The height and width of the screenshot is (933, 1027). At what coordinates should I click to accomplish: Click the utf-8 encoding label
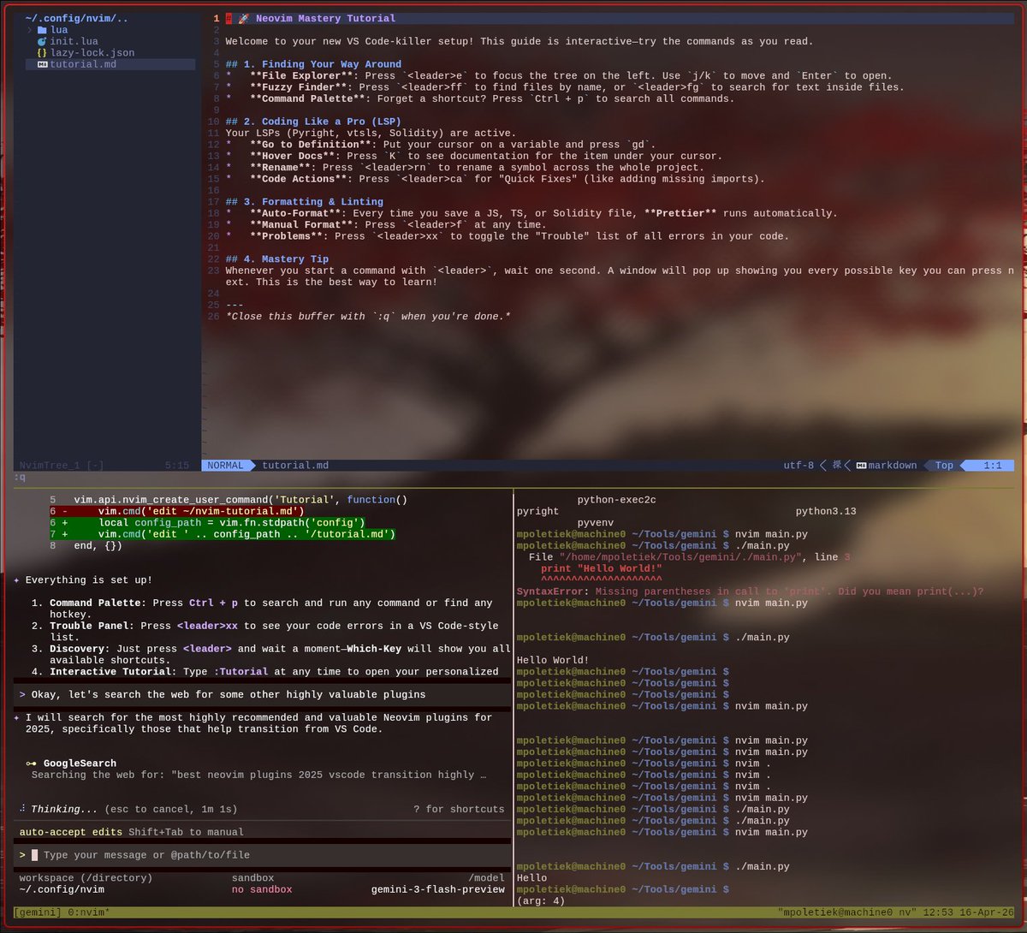(798, 466)
